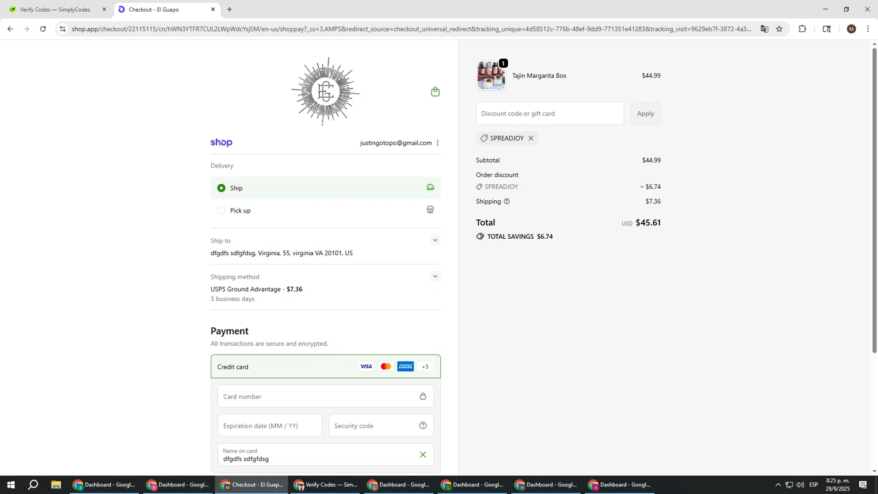The image size is (878, 494).
Task: Click the browser address bar URL
Action: [411, 29]
